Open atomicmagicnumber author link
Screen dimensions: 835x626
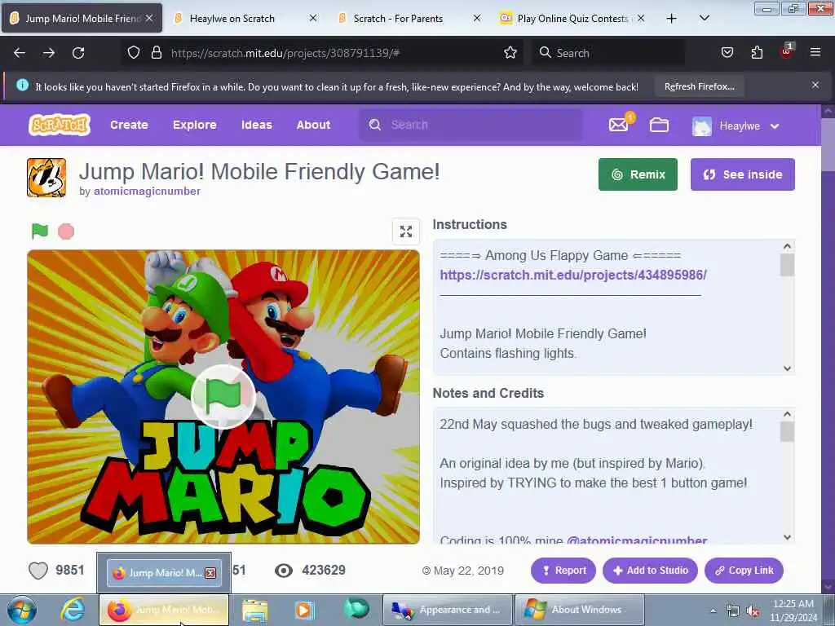coord(147,191)
